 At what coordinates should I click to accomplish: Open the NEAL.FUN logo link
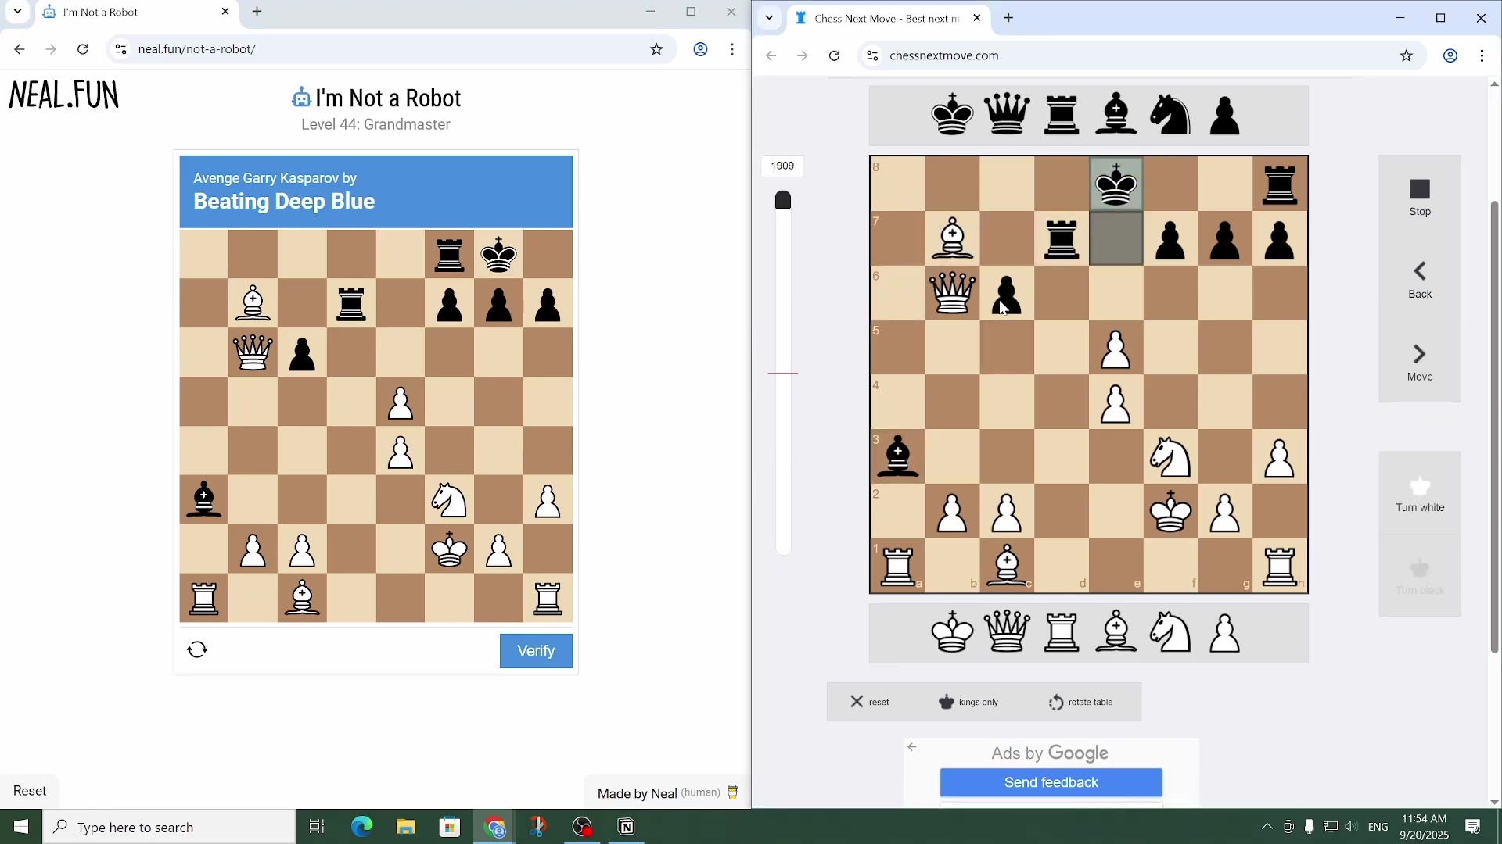(x=64, y=95)
